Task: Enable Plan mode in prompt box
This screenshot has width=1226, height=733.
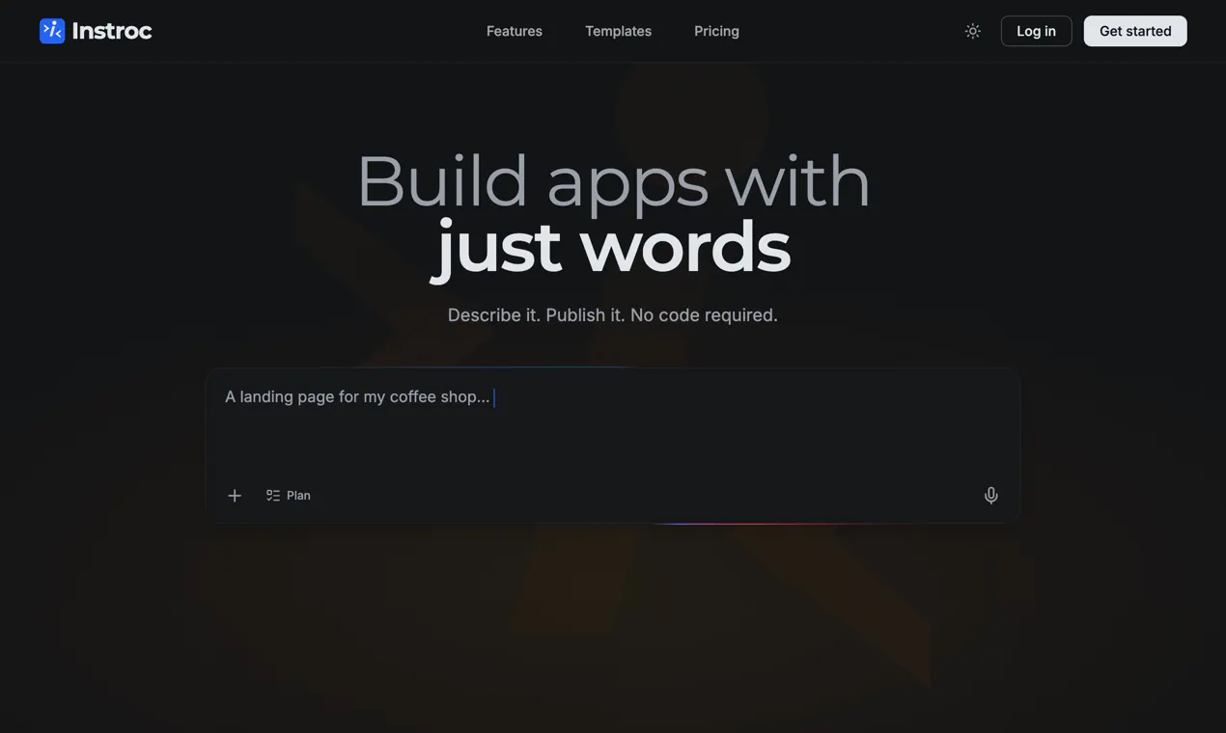Action: 289,496
